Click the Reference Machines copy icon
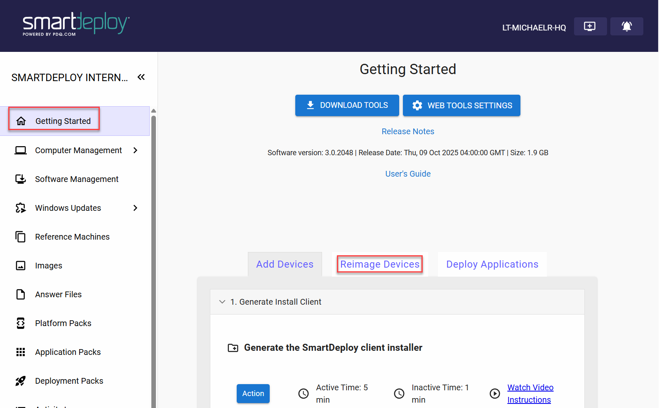Viewport: 659px width, 408px height. 21,237
